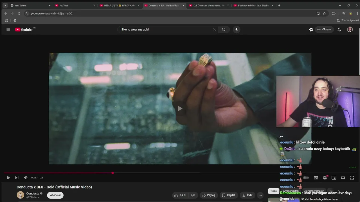Switch to Bioshock Infinite tab
360x202 pixels.
pyautogui.click(x=253, y=5)
